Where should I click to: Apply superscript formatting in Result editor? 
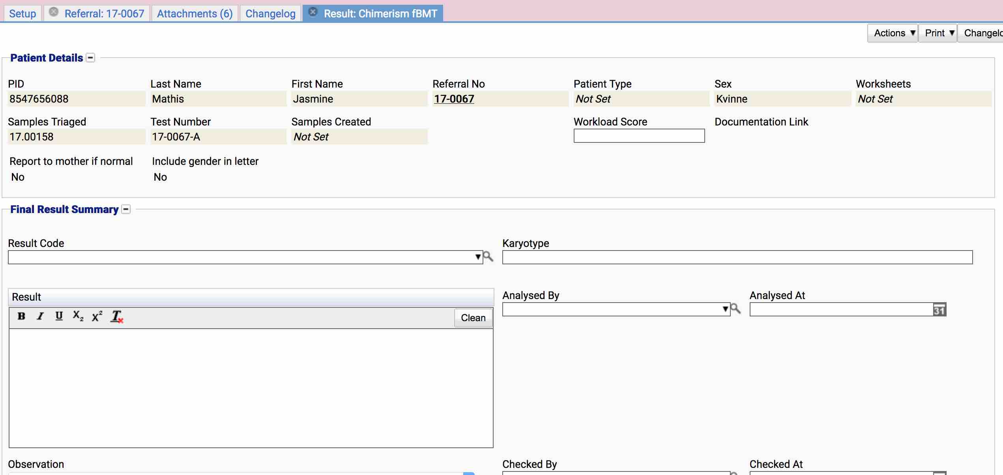(97, 316)
